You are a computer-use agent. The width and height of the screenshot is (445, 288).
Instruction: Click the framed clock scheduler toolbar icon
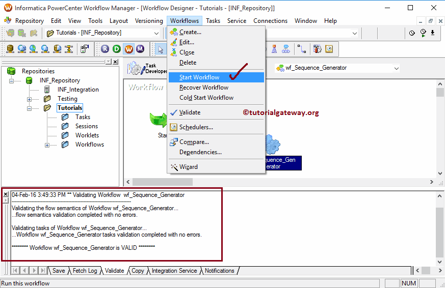click(x=329, y=49)
